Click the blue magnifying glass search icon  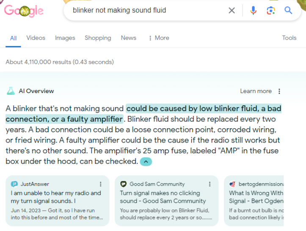coord(288,10)
